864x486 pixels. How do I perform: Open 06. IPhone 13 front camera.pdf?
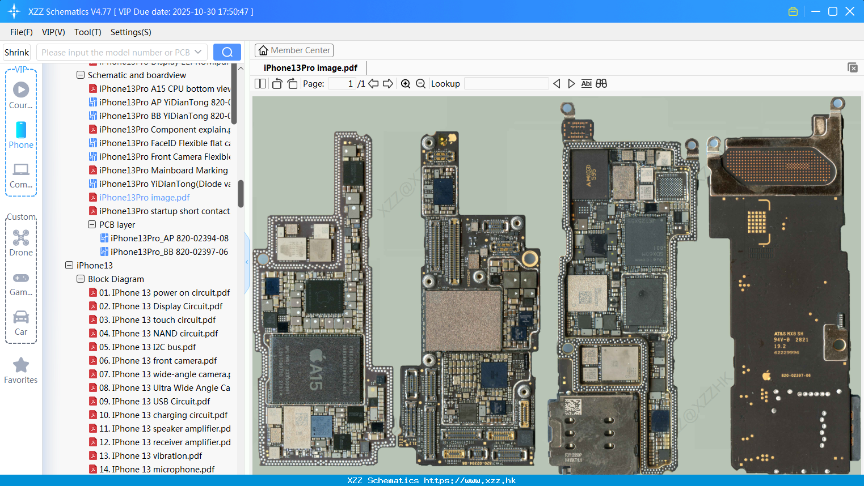point(153,361)
